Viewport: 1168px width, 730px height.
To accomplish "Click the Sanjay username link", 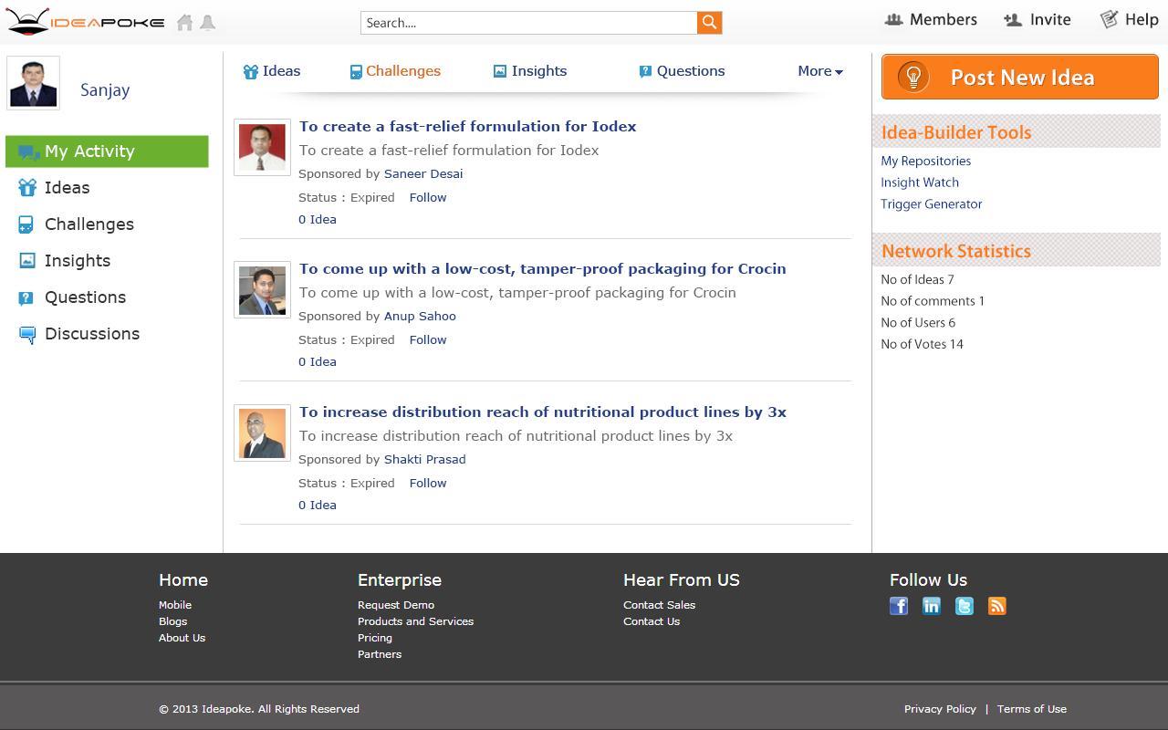I will 105,90.
